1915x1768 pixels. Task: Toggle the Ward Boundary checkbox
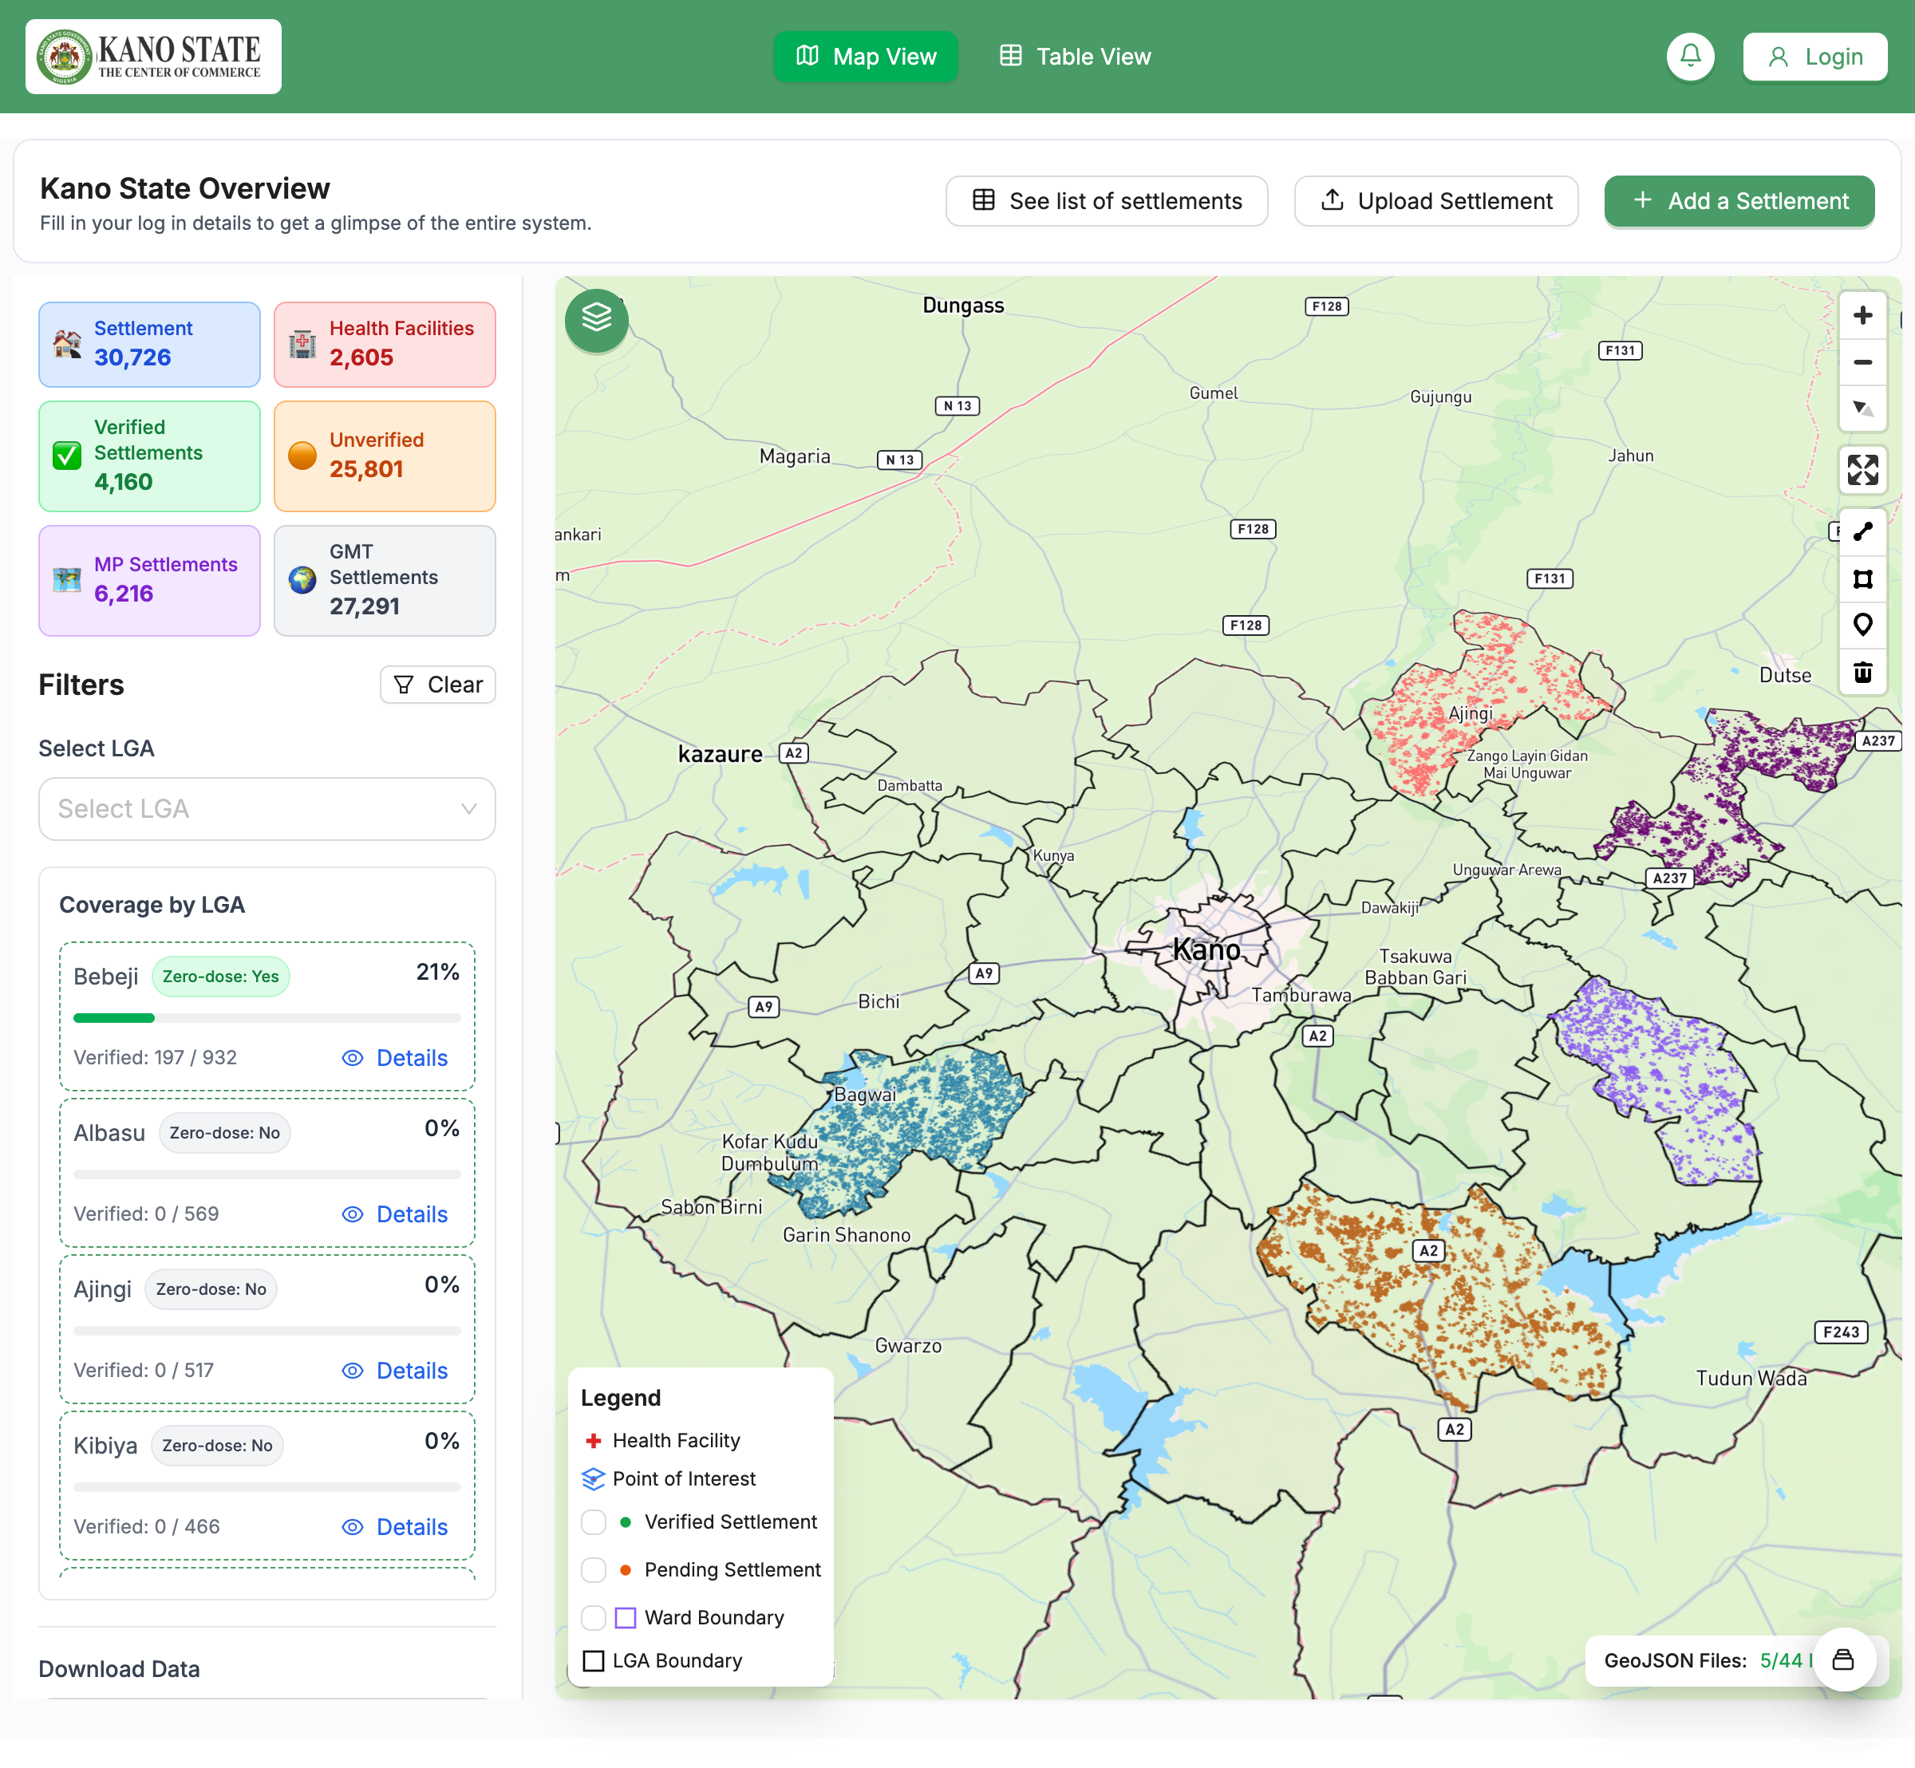coord(594,1617)
